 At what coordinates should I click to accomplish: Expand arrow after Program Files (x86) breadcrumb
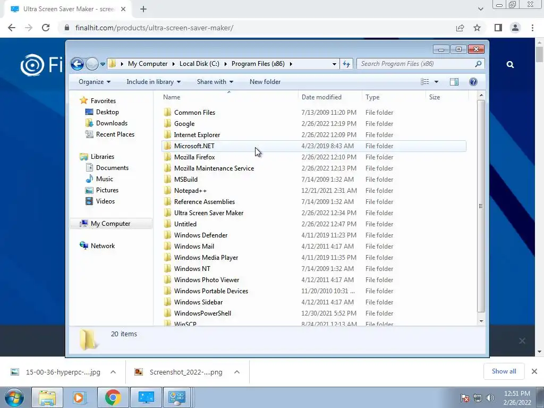pyautogui.click(x=291, y=64)
